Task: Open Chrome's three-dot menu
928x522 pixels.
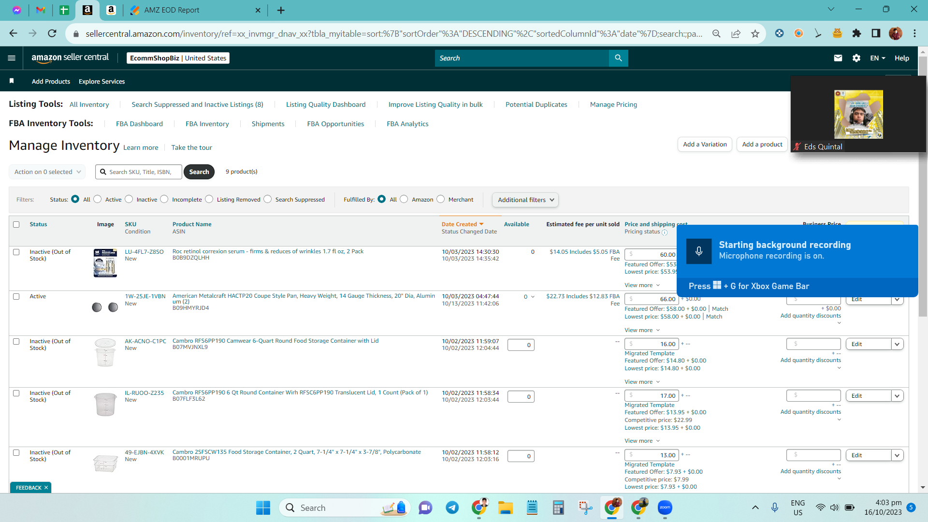Action: pyautogui.click(x=914, y=33)
